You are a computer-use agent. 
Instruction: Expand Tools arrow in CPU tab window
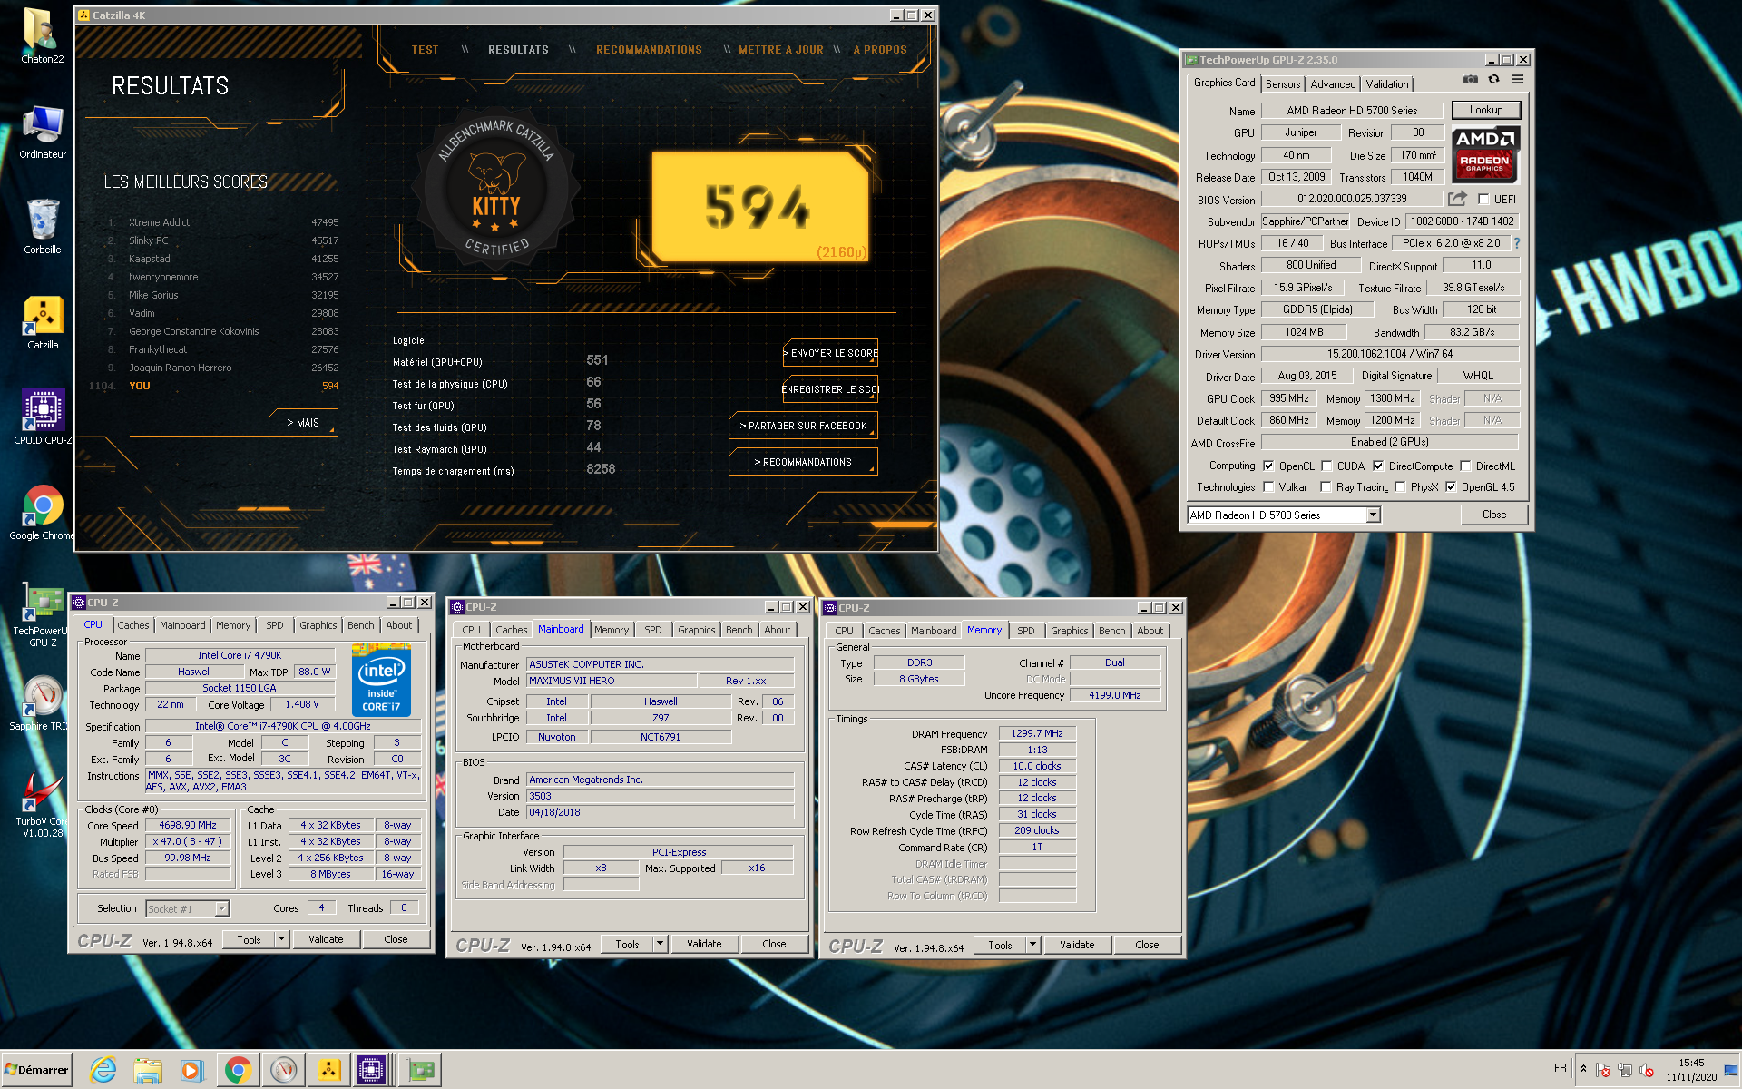(x=281, y=939)
